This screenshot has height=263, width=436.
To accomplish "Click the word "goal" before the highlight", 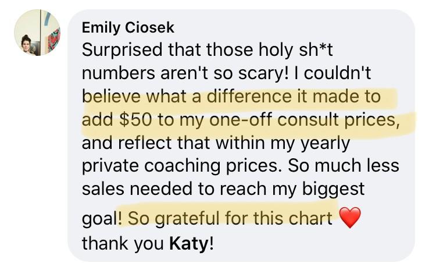I will [99, 219].
